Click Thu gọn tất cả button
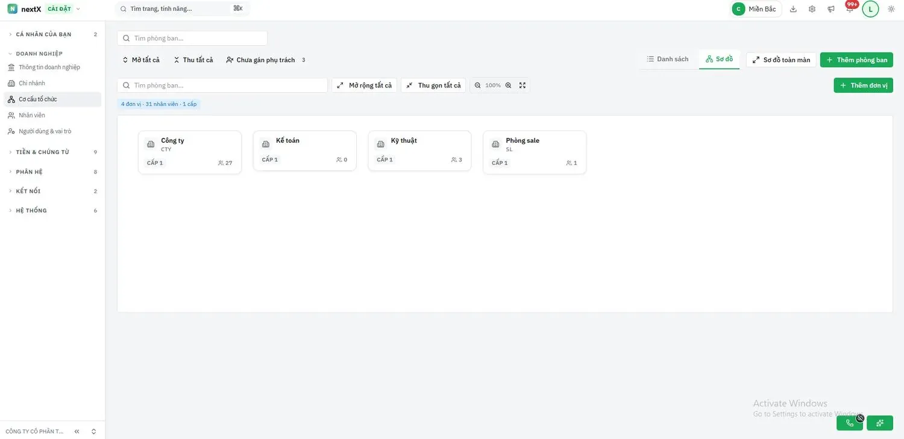Image resolution: width=904 pixels, height=439 pixels. point(433,86)
